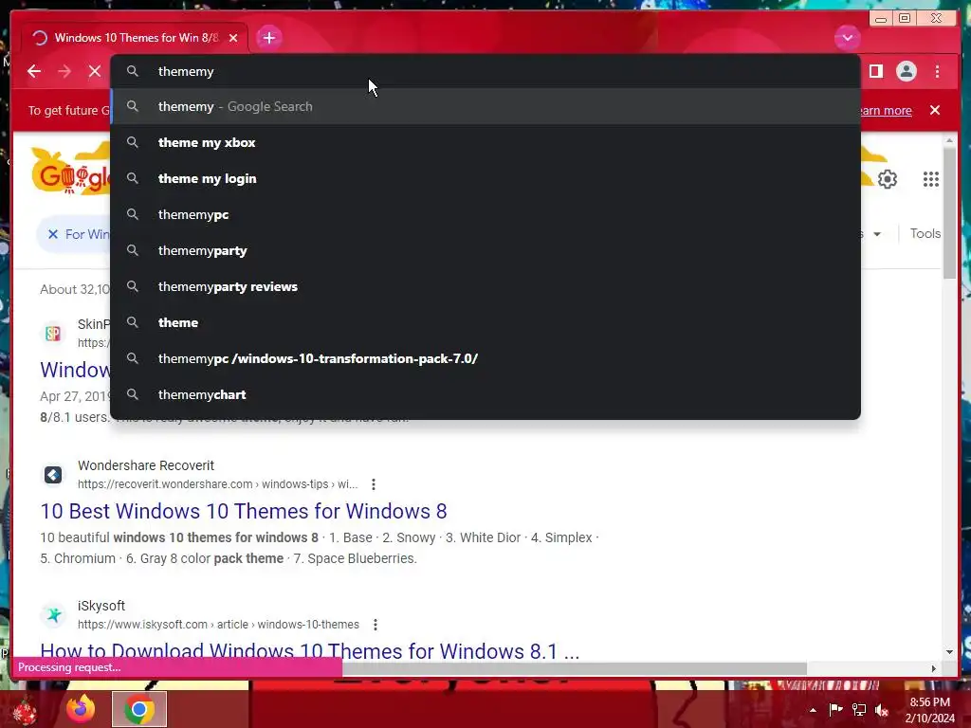
Task: Expand dropdown arrow left of Tools
Action: (x=877, y=234)
